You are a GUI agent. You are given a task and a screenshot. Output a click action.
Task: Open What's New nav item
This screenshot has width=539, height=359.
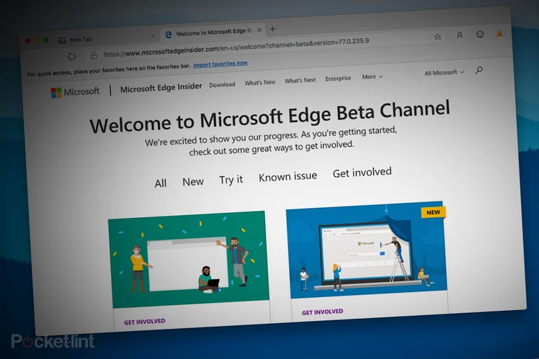[260, 83]
